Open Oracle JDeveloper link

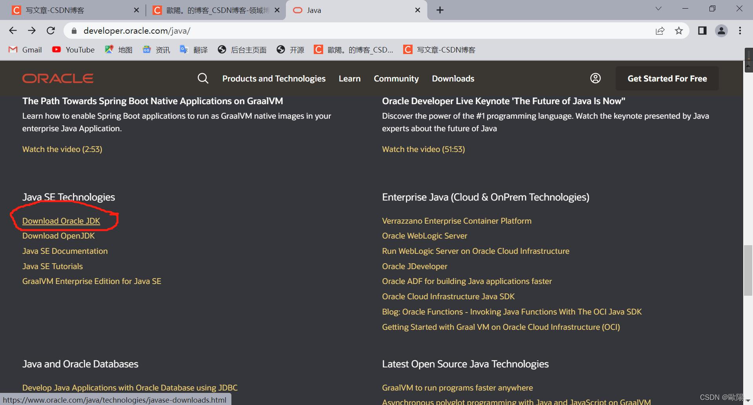pos(415,266)
